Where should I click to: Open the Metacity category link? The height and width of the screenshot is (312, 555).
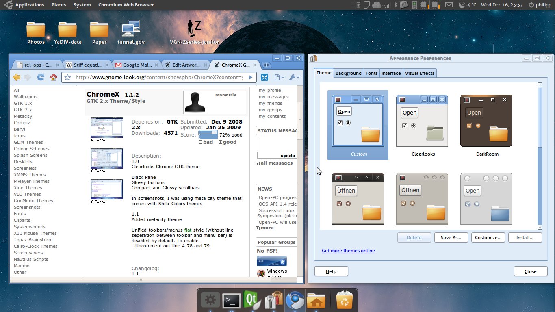click(23, 116)
